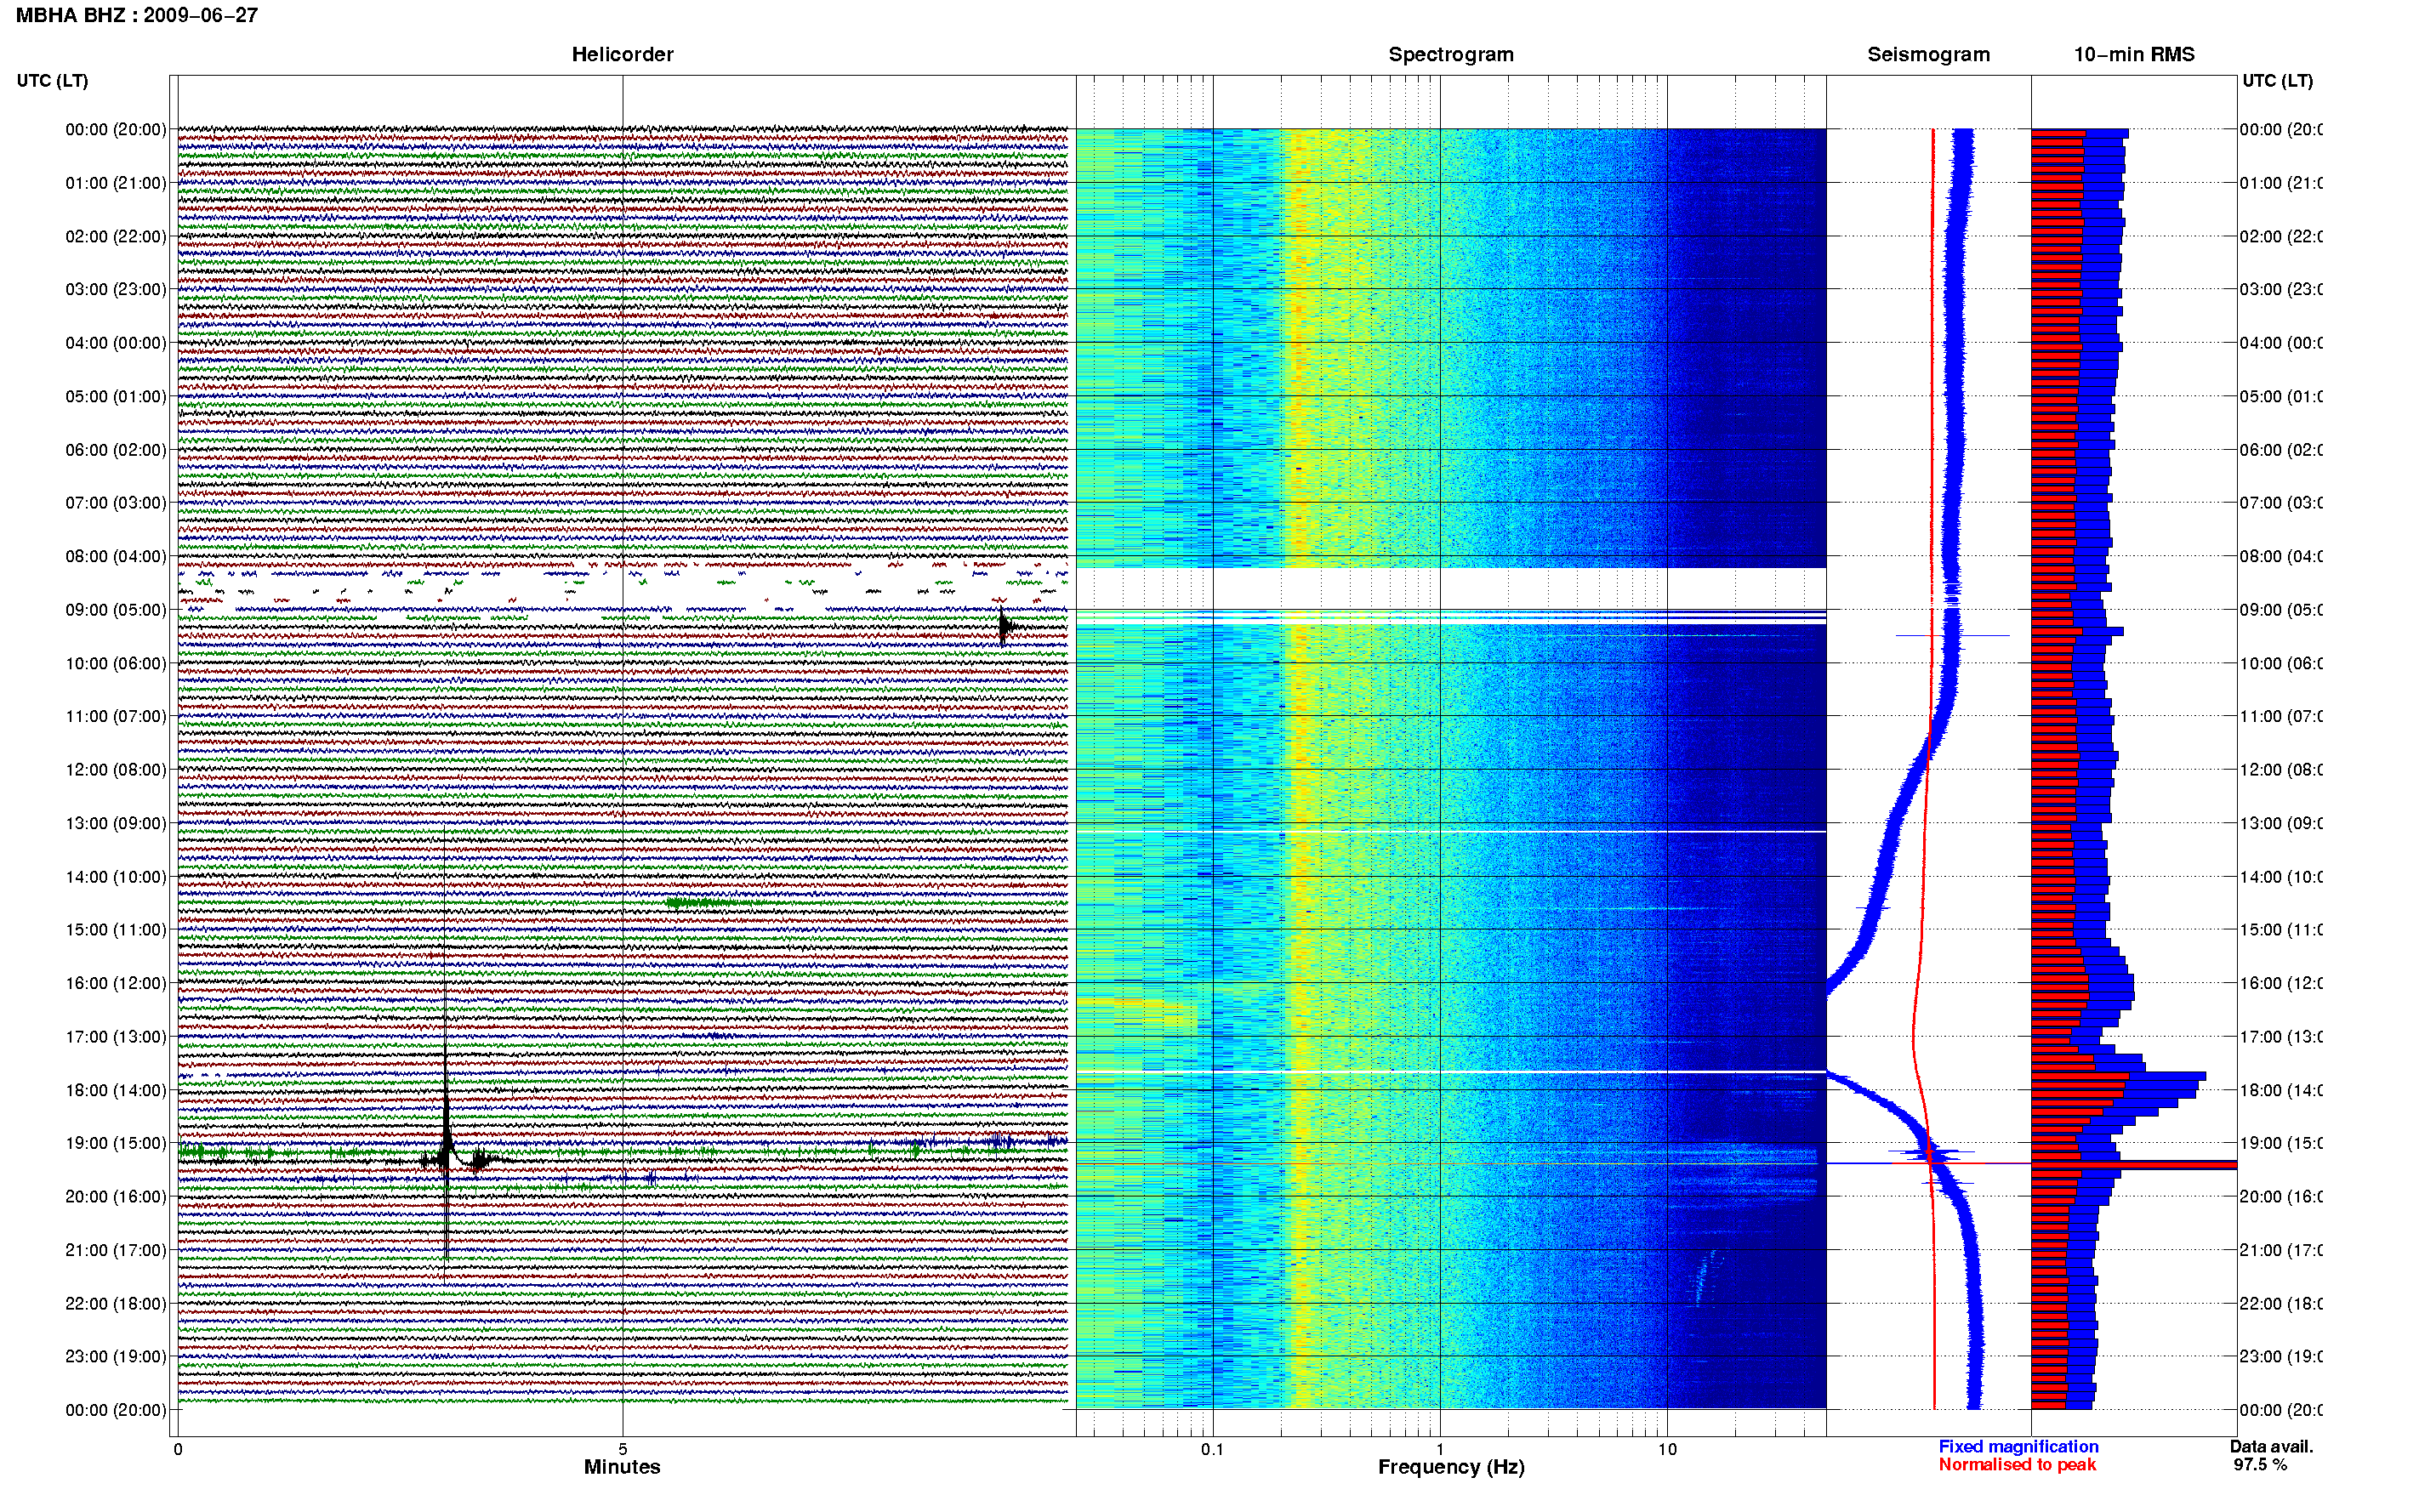Click the red 'Normalised to peak' legend text
Screen dimensions: 2419x1512
(x=2017, y=1464)
